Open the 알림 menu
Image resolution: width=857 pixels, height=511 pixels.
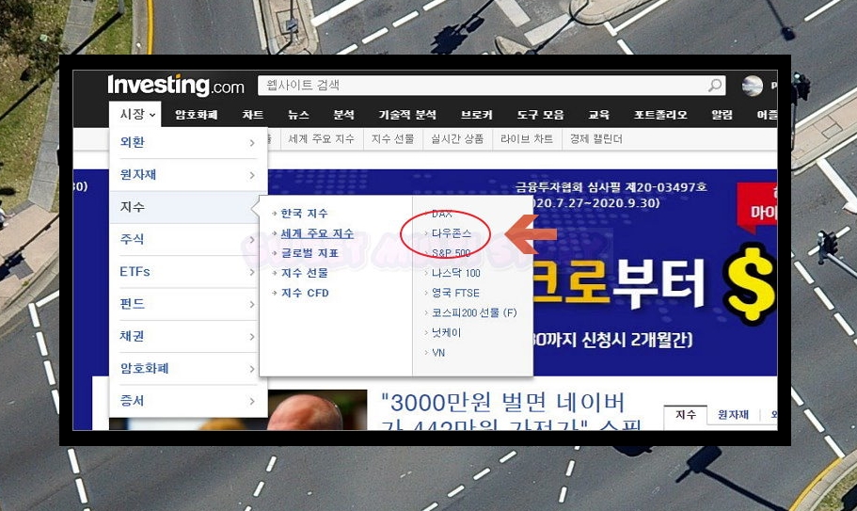[722, 115]
